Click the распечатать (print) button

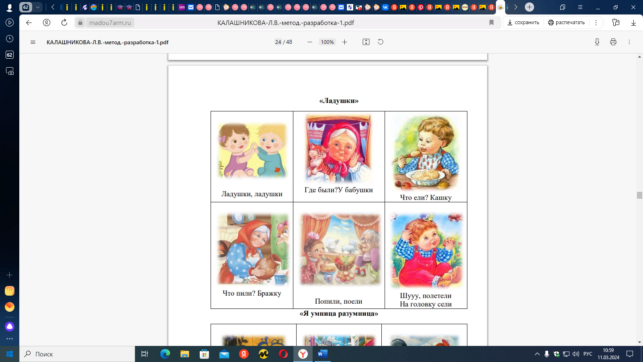567,23
